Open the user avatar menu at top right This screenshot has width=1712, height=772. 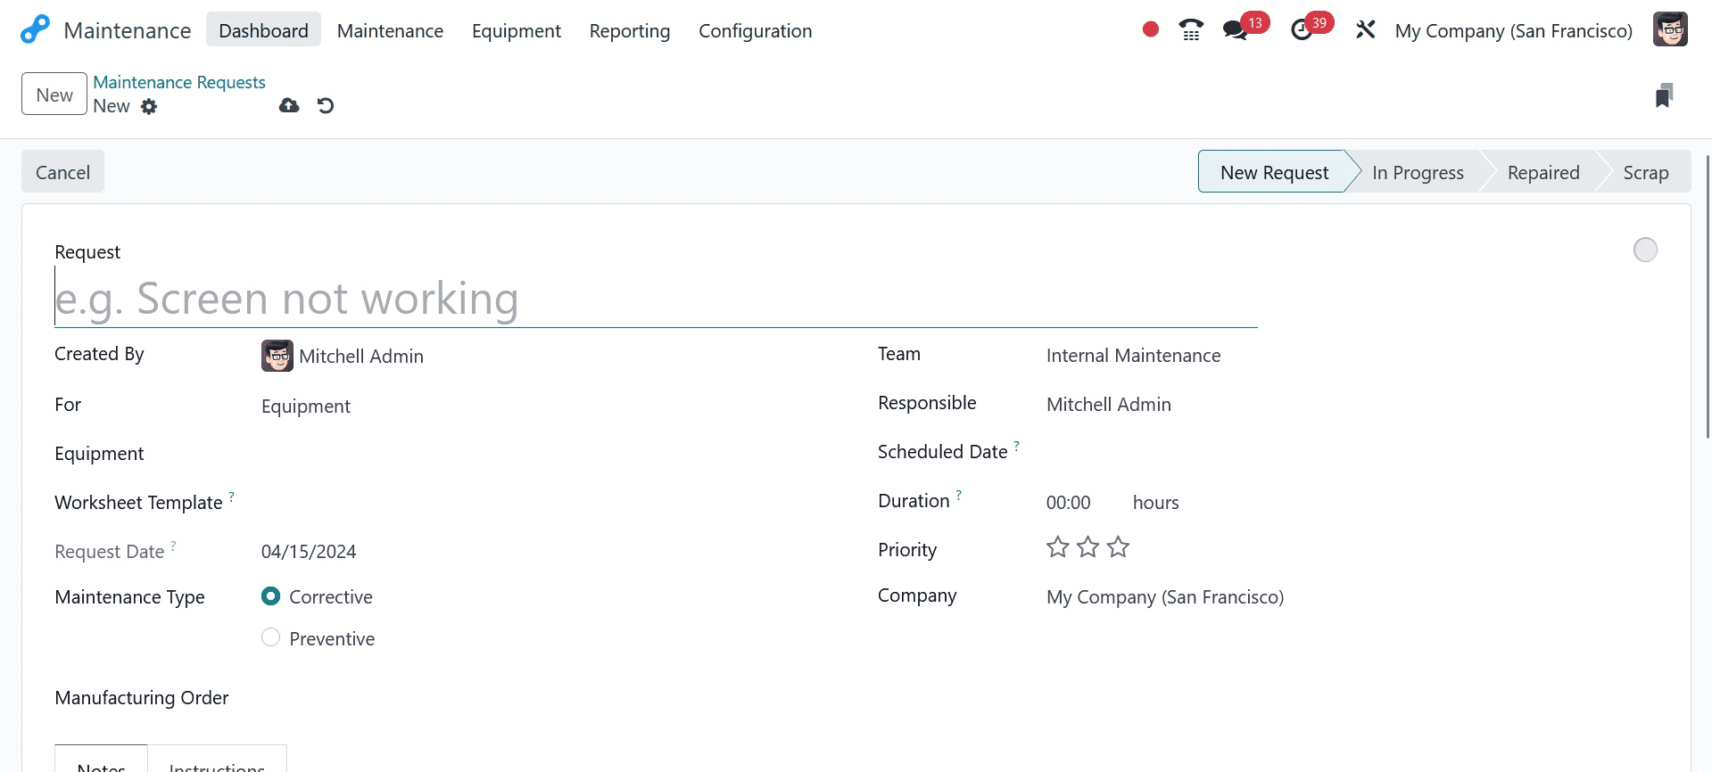click(1670, 29)
